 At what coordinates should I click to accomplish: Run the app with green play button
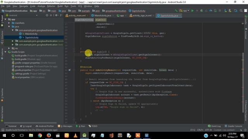(x=193, y=11)
